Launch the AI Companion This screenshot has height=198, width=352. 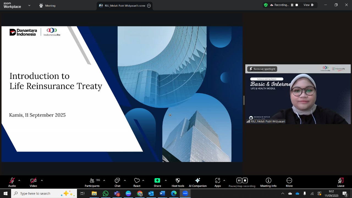coord(197,182)
